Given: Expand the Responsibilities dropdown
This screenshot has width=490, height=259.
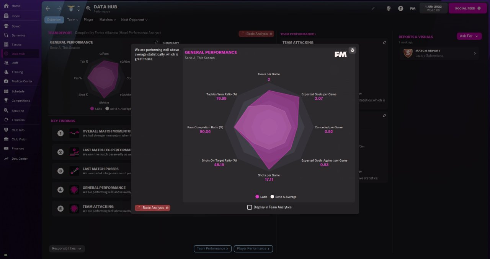Looking at the screenshot, I should [x=67, y=249].
